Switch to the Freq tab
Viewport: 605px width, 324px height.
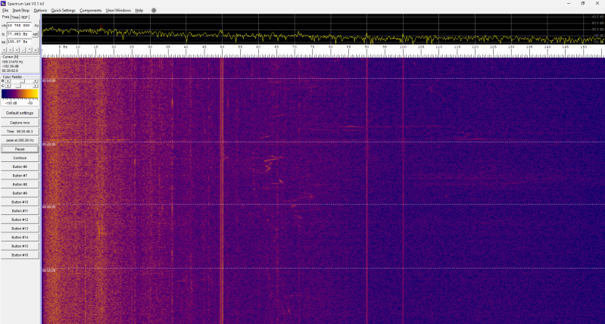(x=5, y=17)
